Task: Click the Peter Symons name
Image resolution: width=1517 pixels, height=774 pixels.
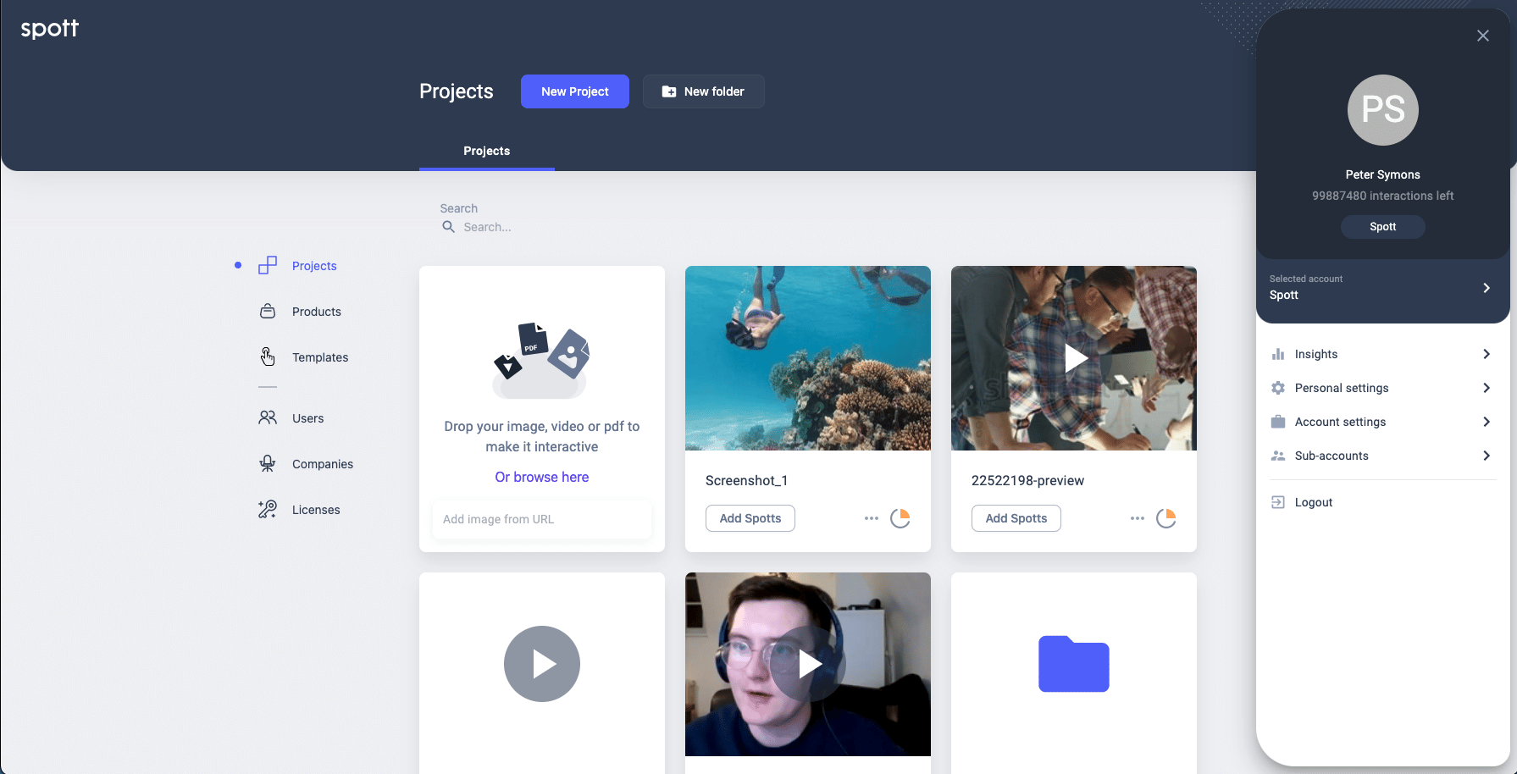Action: (1383, 174)
